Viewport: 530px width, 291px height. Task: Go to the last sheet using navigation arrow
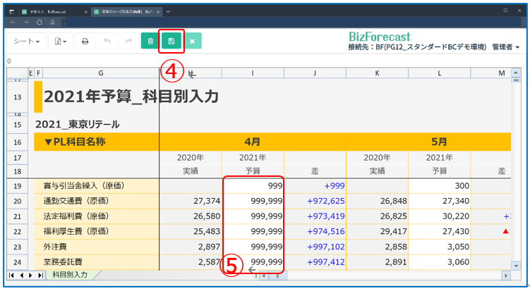click(40, 275)
